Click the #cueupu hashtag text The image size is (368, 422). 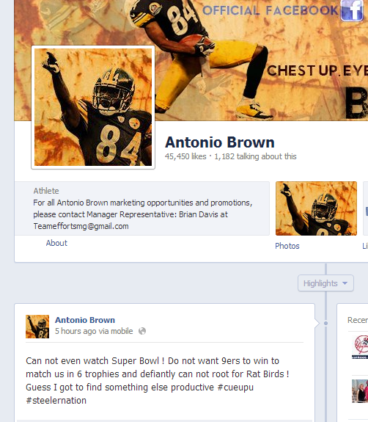pyautogui.click(x=235, y=388)
